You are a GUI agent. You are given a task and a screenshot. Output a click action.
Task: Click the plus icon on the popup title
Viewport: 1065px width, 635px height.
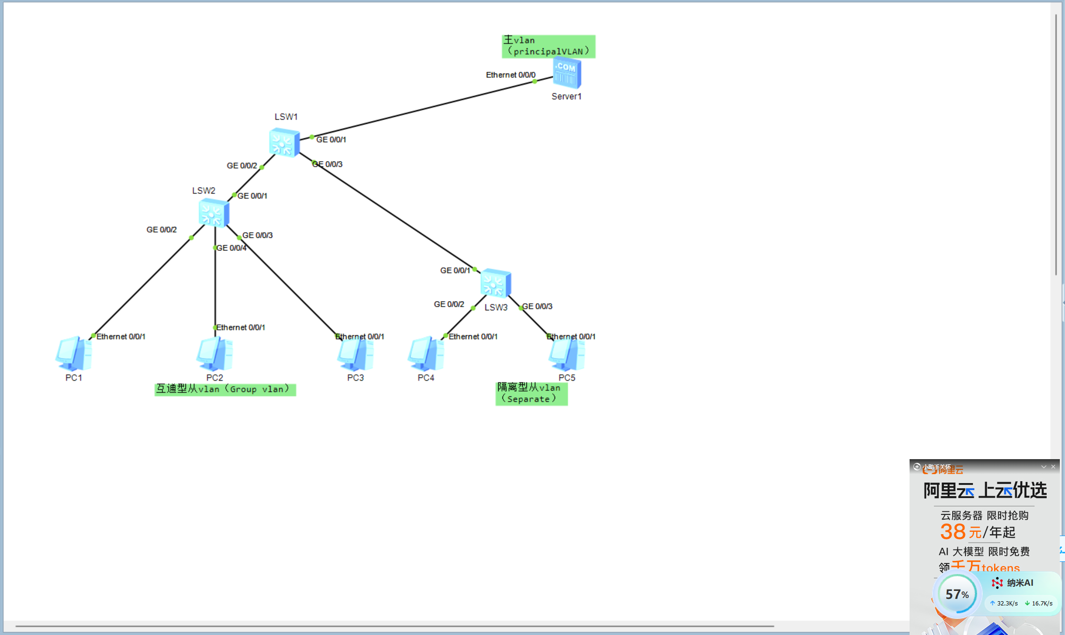917,467
